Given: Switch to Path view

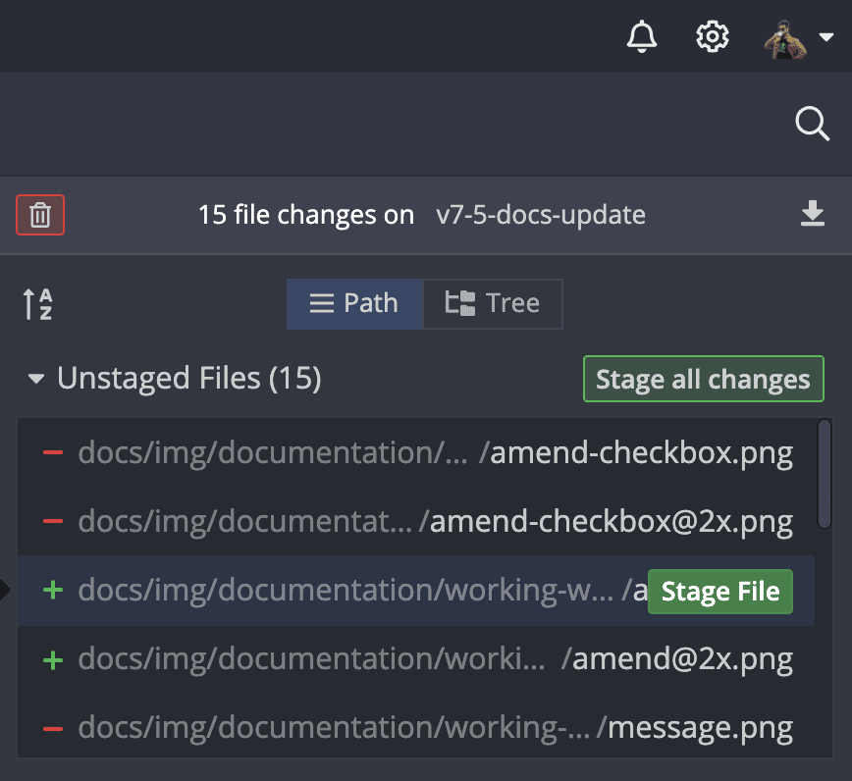Looking at the screenshot, I should [354, 303].
